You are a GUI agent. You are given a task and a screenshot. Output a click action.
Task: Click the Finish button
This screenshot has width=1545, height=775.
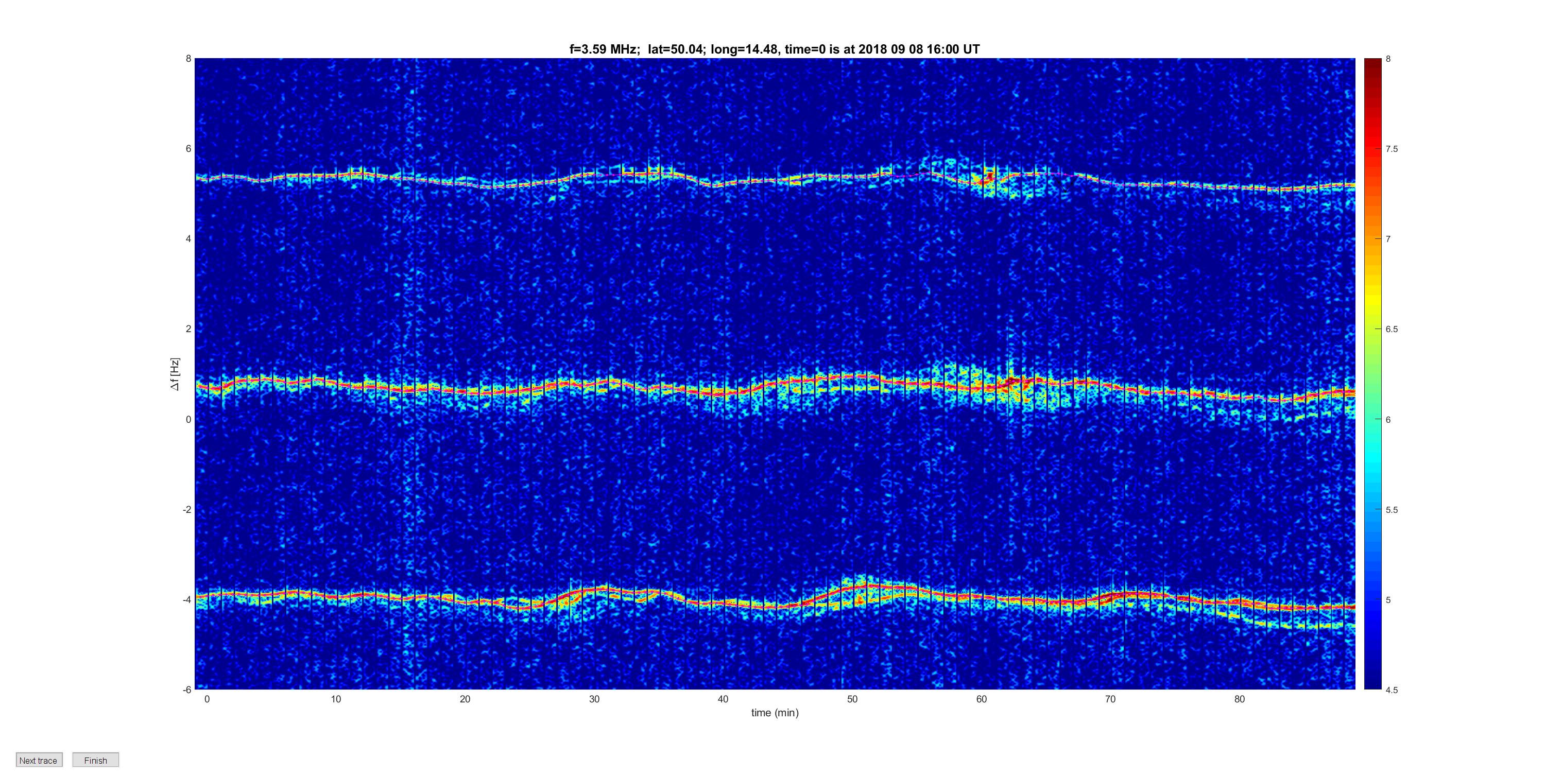click(x=95, y=760)
